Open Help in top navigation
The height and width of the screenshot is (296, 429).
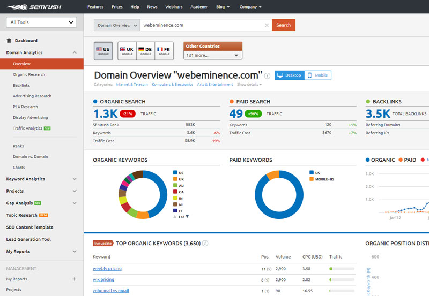click(135, 7)
